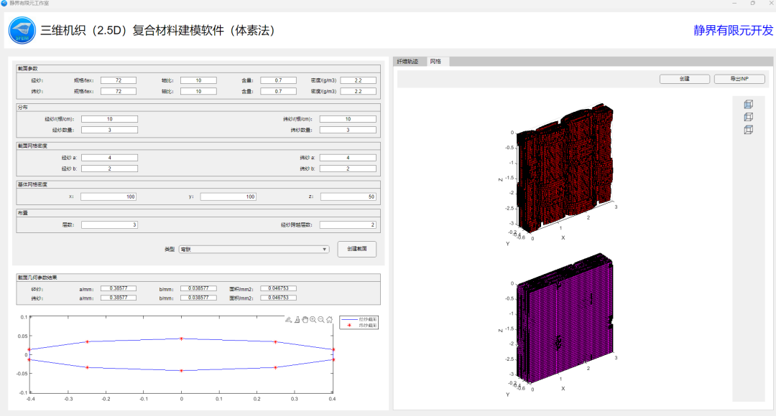Select the 经纱 b/mm result value

[198, 288]
